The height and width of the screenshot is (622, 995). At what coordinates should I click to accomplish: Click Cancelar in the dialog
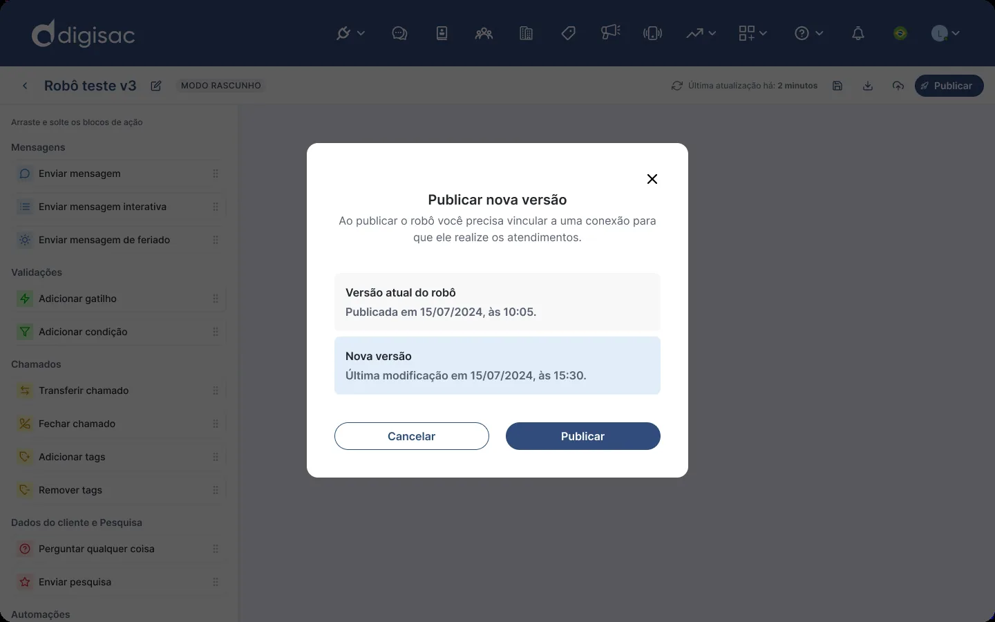[412, 436]
